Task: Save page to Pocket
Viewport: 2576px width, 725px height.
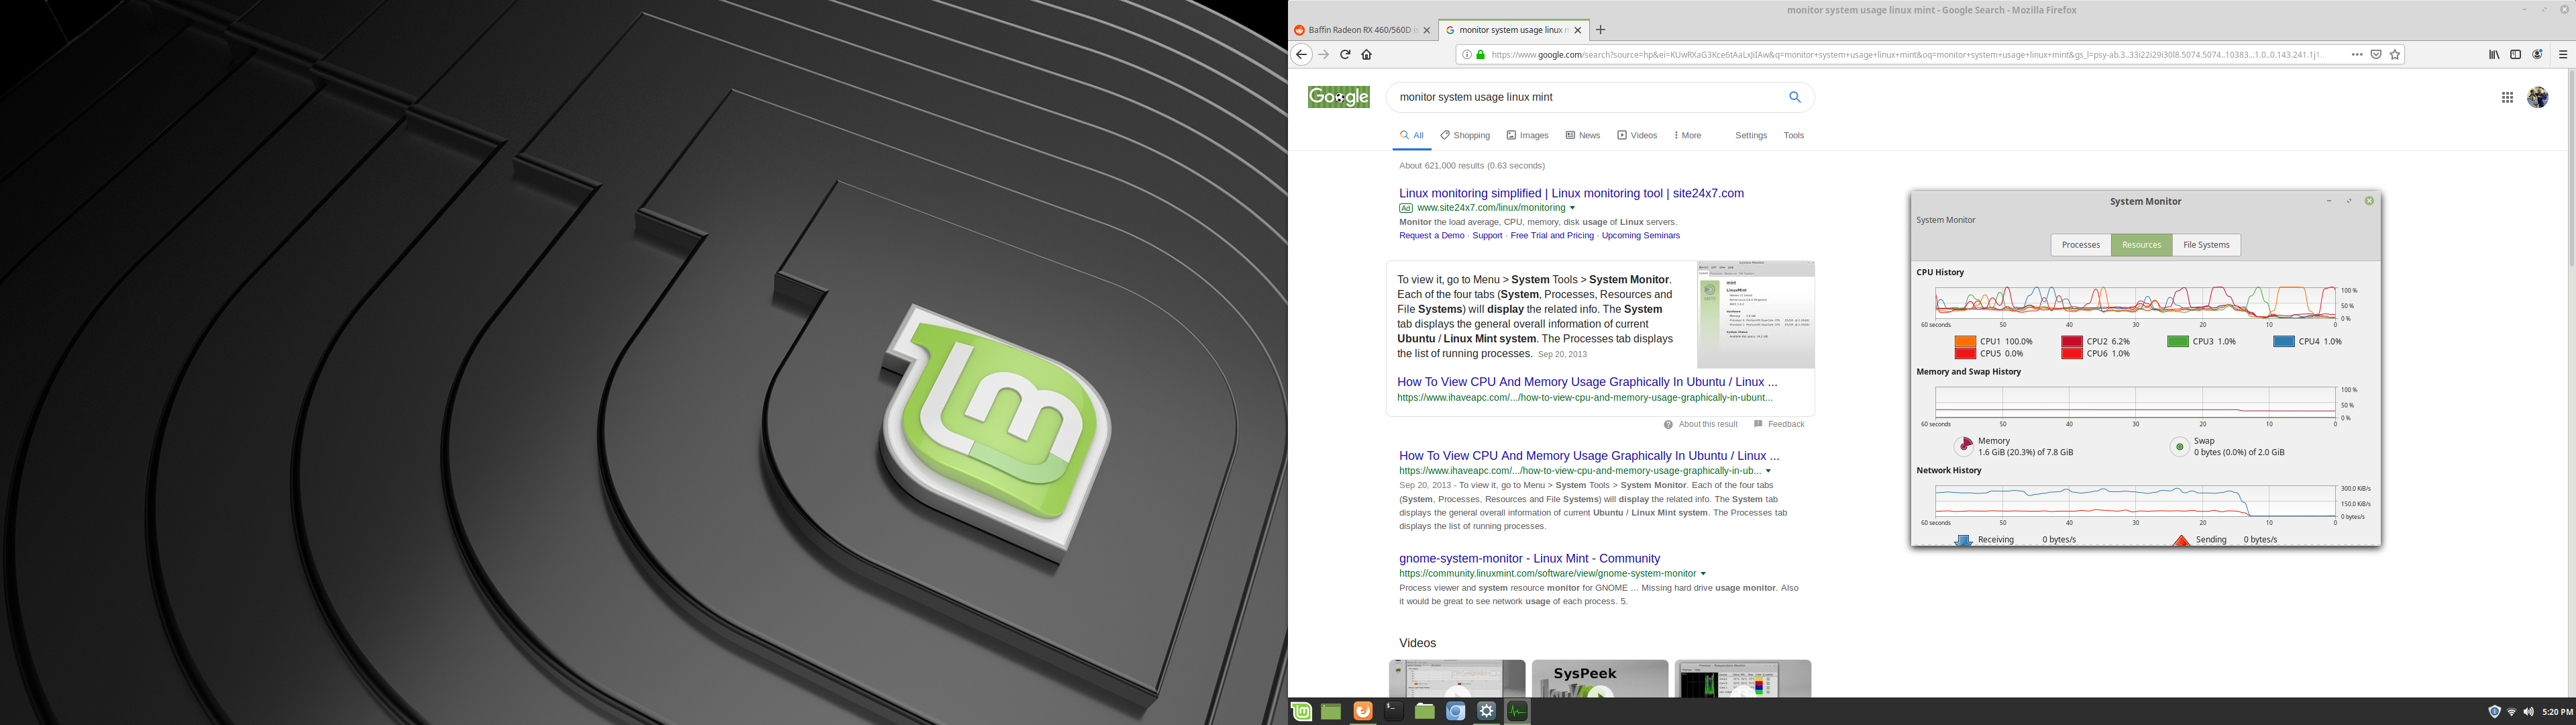Action: (2376, 55)
